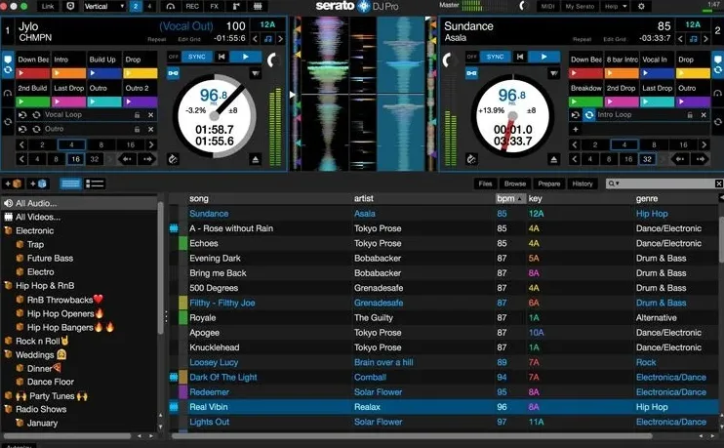724x448 pixels.
Task: Open the Help dropdown menu
Action: 616,7
